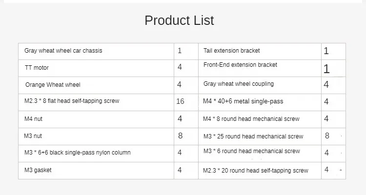Click M4 * 40+6 metal single-pass text
The height and width of the screenshot is (195, 366).
click(243, 101)
